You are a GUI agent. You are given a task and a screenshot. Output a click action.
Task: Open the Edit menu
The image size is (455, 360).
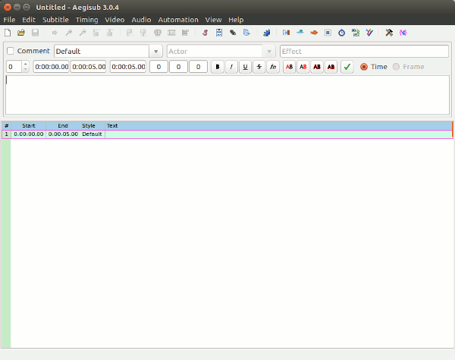pos(29,20)
